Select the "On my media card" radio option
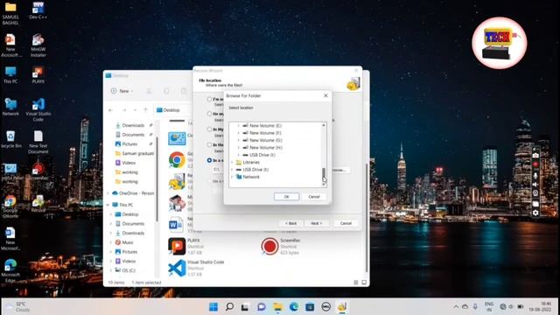 (209, 114)
